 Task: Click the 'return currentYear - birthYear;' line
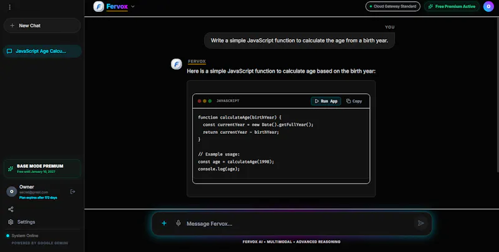[x=241, y=132]
